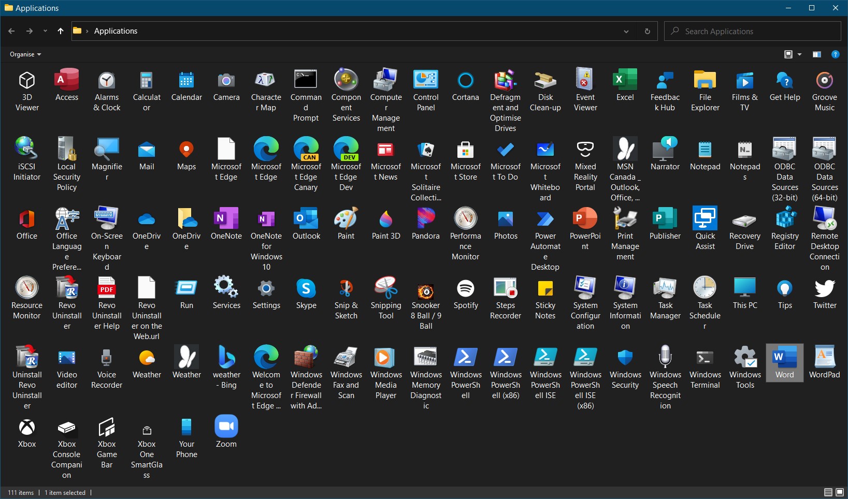Open the recent locations dropdown arrow
This screenshot has height=499, width=848.
click(45, 31)
